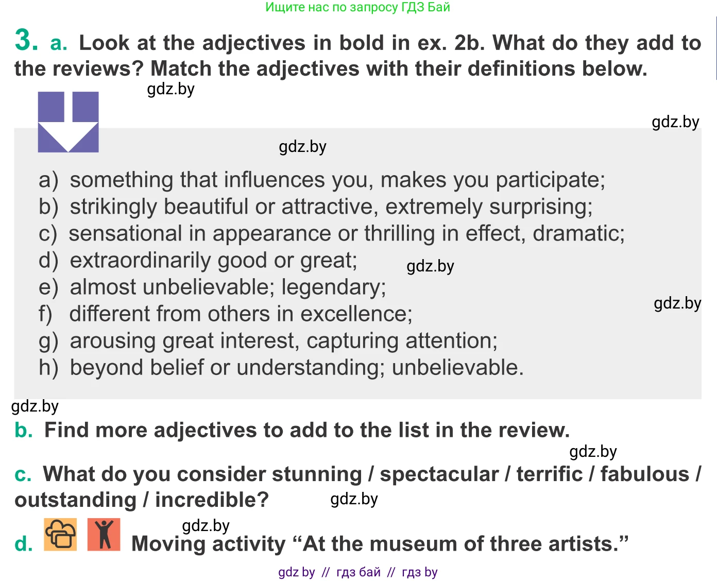The width and height of the screenshot is (717, 581).
Task: Open the green 'Ищите нас по запросу ГДЗ Бай' link
Action: (357, 7)
